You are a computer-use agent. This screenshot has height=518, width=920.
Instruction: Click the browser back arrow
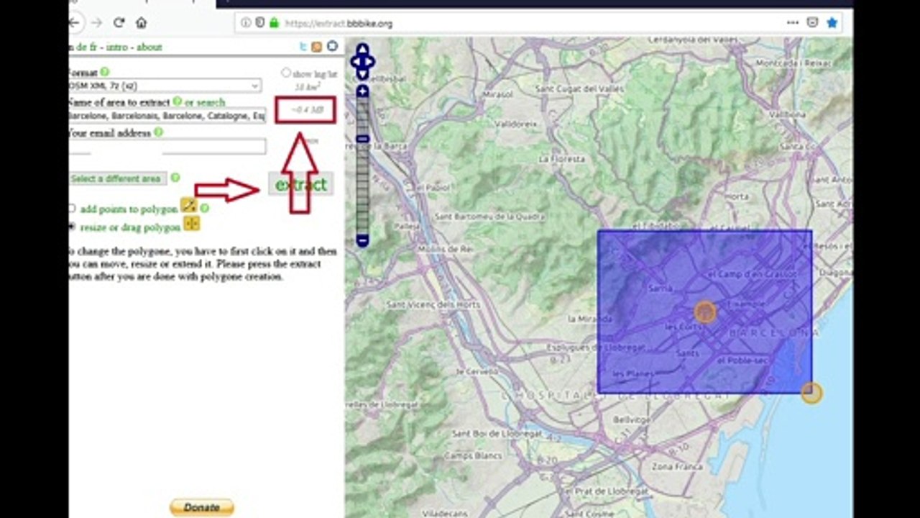pos(73,23)
